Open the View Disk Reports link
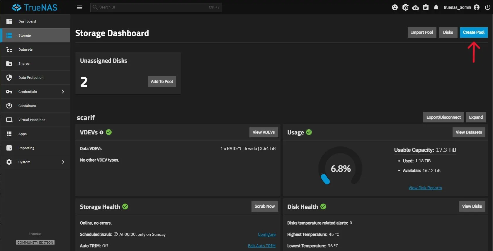Screen dimensions: 493x251 [425, 188]
